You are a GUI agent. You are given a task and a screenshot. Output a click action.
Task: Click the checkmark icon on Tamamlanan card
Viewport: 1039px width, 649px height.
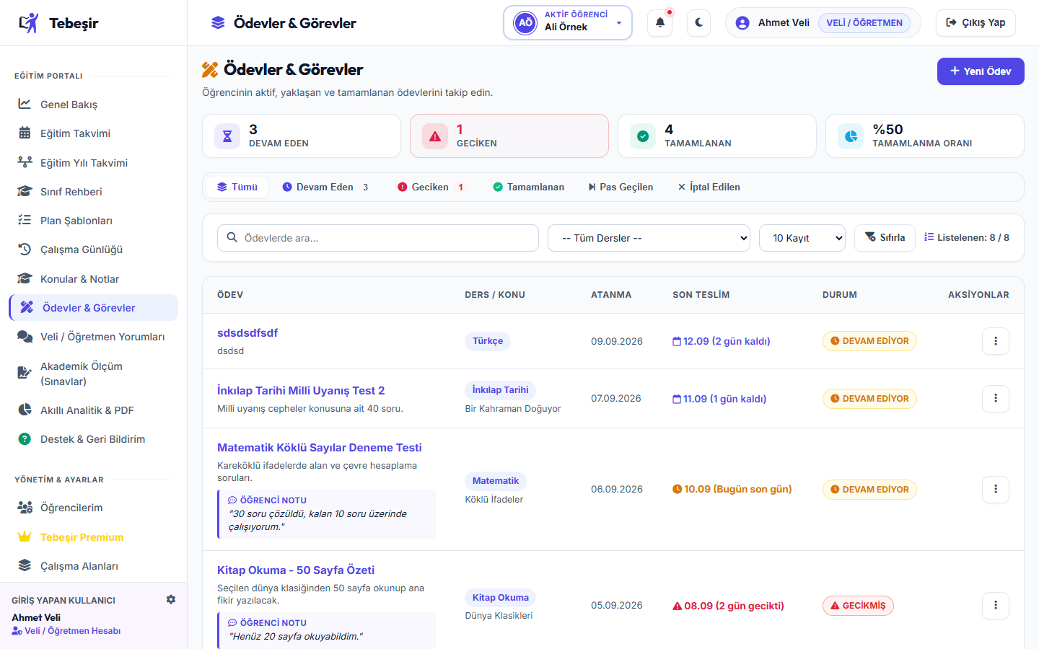pyautogui.click(x=643, y=136)
